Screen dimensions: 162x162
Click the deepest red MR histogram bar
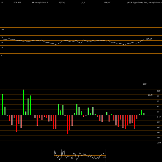pos(67,124)
